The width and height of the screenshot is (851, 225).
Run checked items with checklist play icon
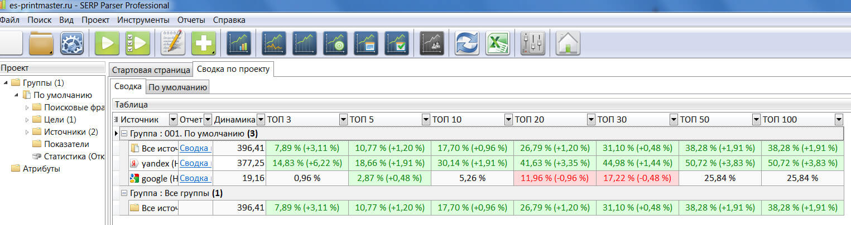[x=137, y=43]
